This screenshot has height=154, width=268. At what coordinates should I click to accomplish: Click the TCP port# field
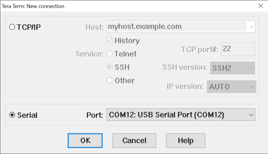coord(238,49)
